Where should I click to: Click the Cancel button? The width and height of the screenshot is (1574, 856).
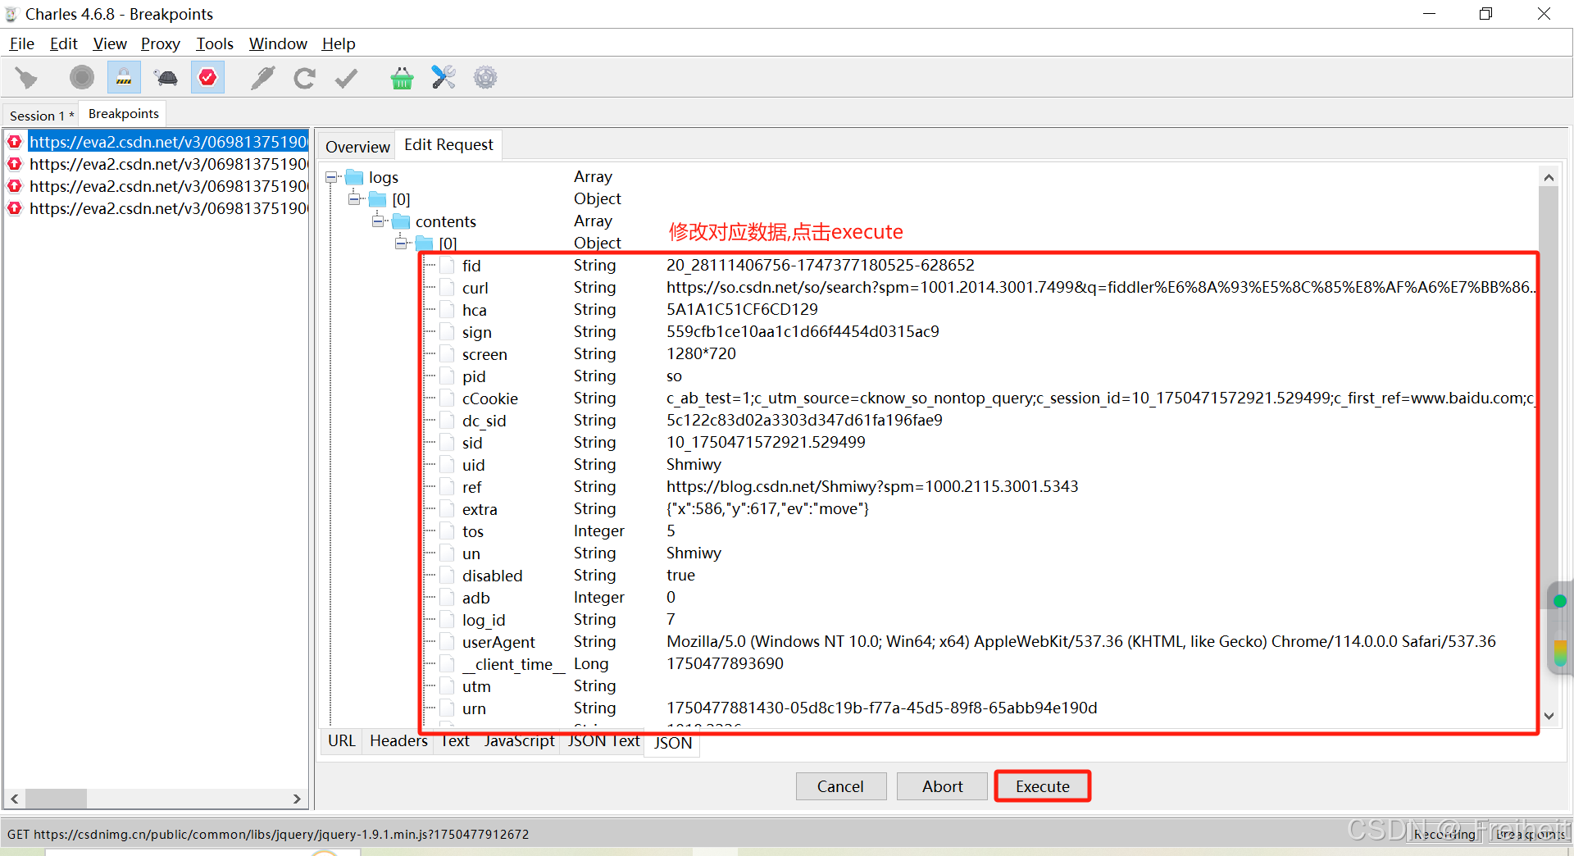pos(840,786)
